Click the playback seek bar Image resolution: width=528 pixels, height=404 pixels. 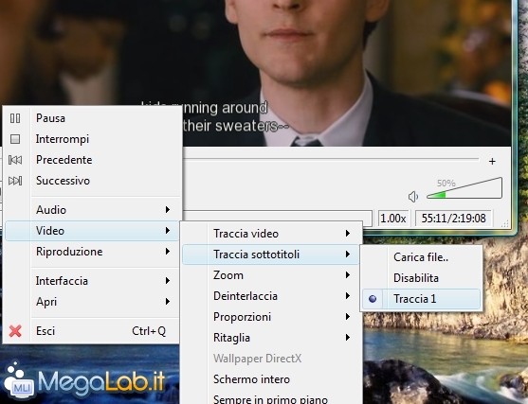(330, 159)
